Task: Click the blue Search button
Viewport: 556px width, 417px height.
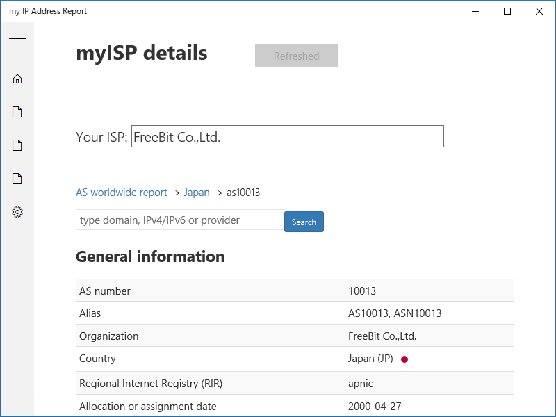Action: (x=304, y=222)
